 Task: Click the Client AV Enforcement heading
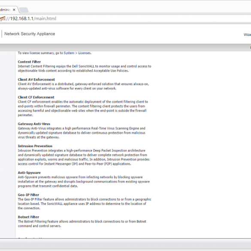coord(36,79)
